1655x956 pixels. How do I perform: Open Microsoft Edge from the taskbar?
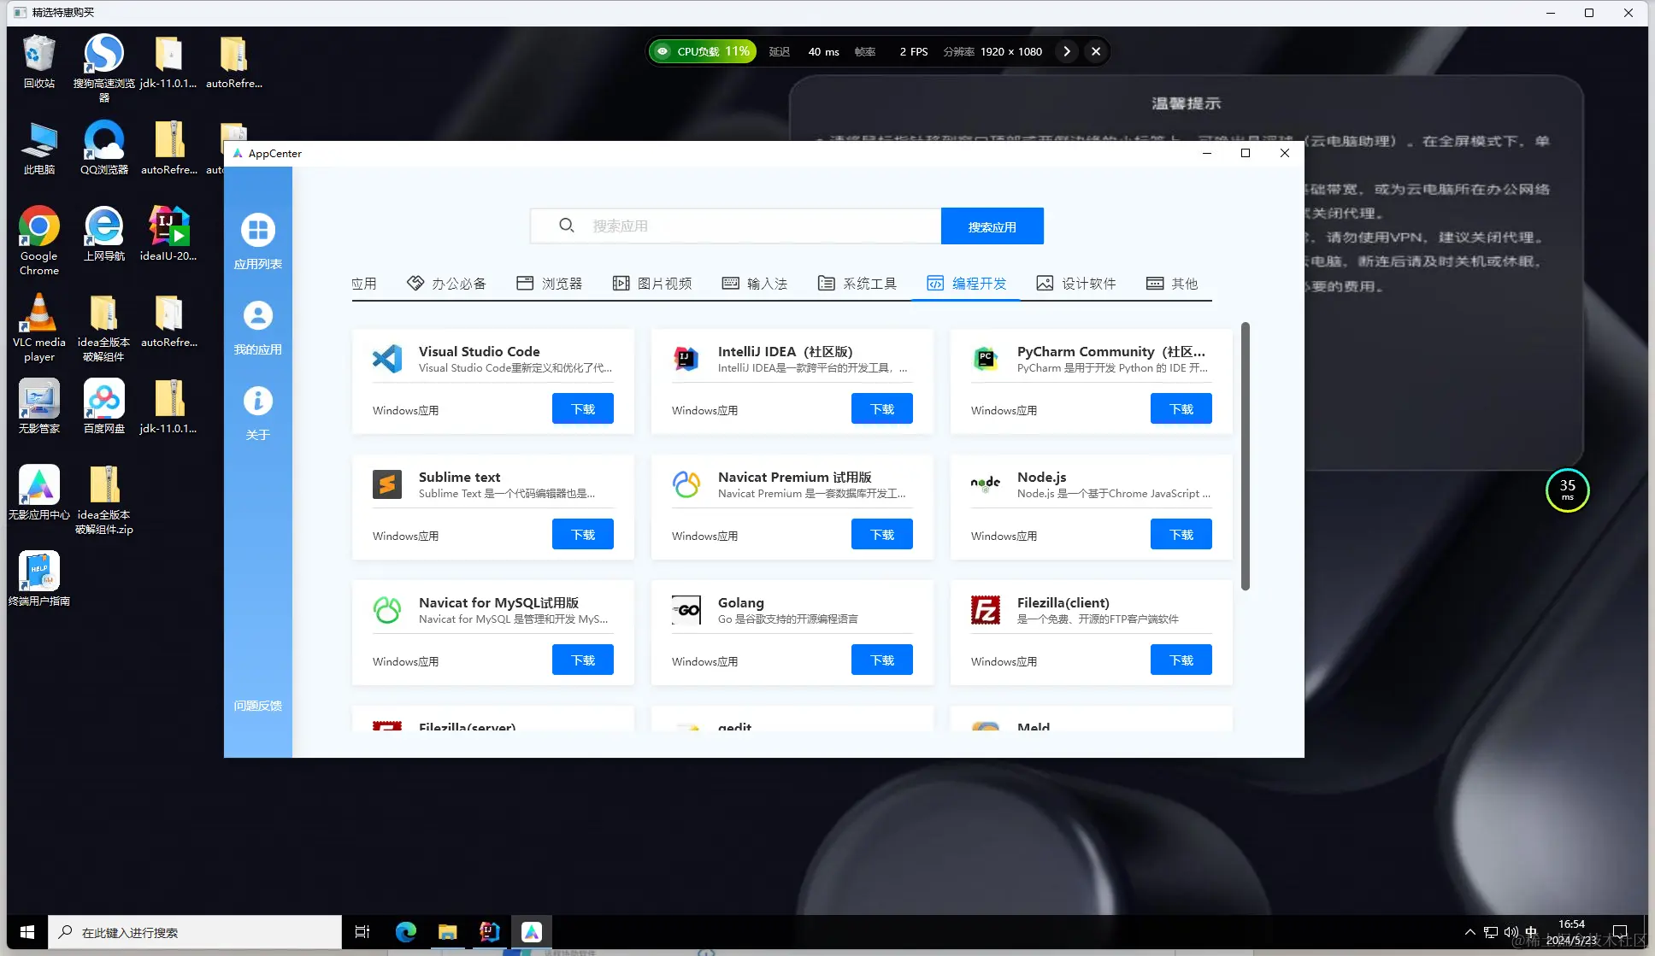coord(405,932)
